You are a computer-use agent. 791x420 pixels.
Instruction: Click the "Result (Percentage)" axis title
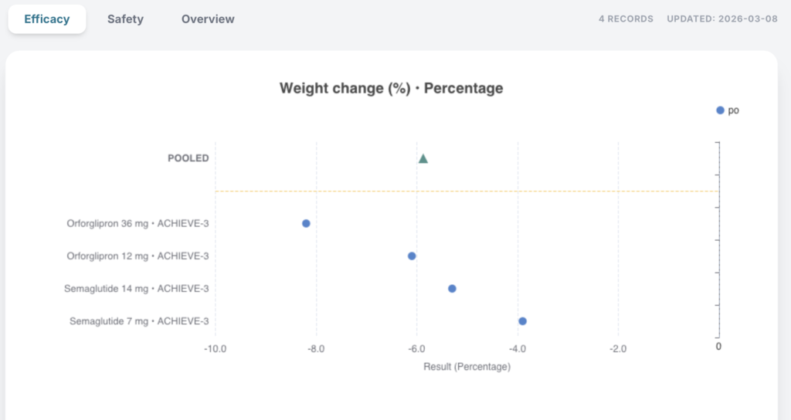click(467, 367)
